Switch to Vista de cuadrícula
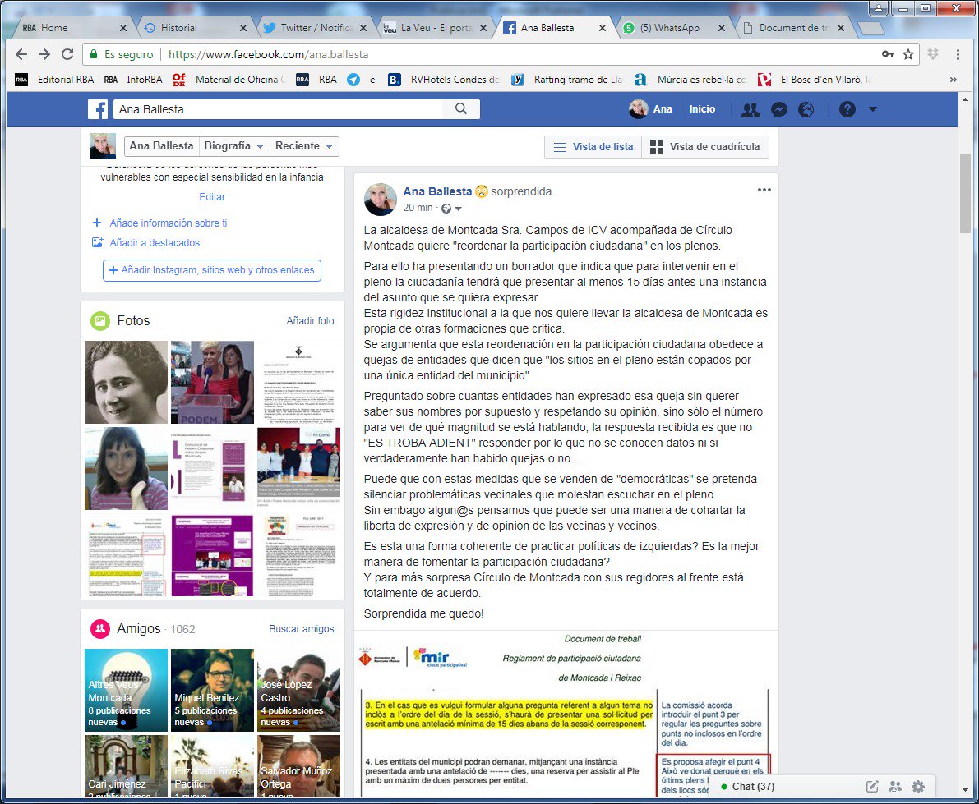The width and height of the screenshot is (979, 804). [x=705, y=147]
